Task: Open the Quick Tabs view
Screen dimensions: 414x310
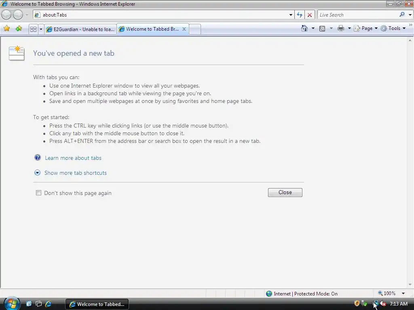Action: 33,29
